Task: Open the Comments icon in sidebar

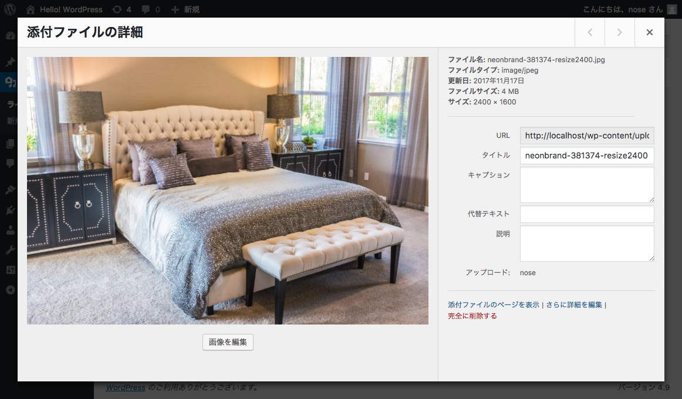Action: [x=11, y=164]
